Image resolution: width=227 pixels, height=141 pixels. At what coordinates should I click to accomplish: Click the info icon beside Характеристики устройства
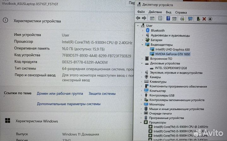pos(5,20)
